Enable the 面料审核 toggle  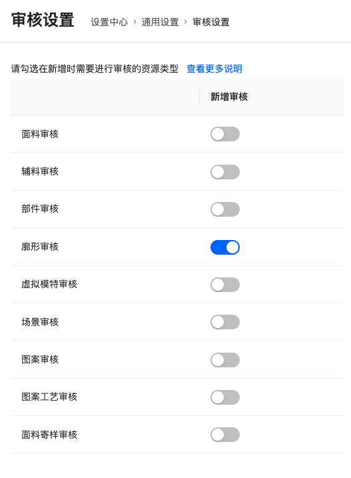click(x=225, y=134)
